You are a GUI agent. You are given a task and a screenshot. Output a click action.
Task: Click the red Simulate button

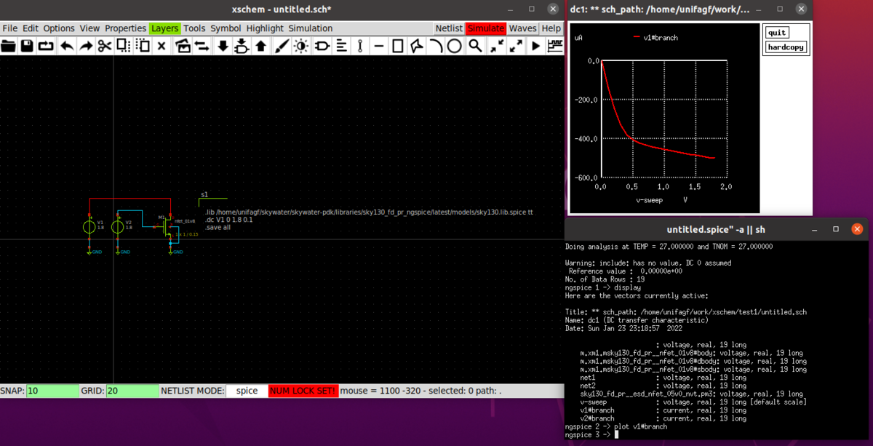pyautogui.click(x=486, y=28)
